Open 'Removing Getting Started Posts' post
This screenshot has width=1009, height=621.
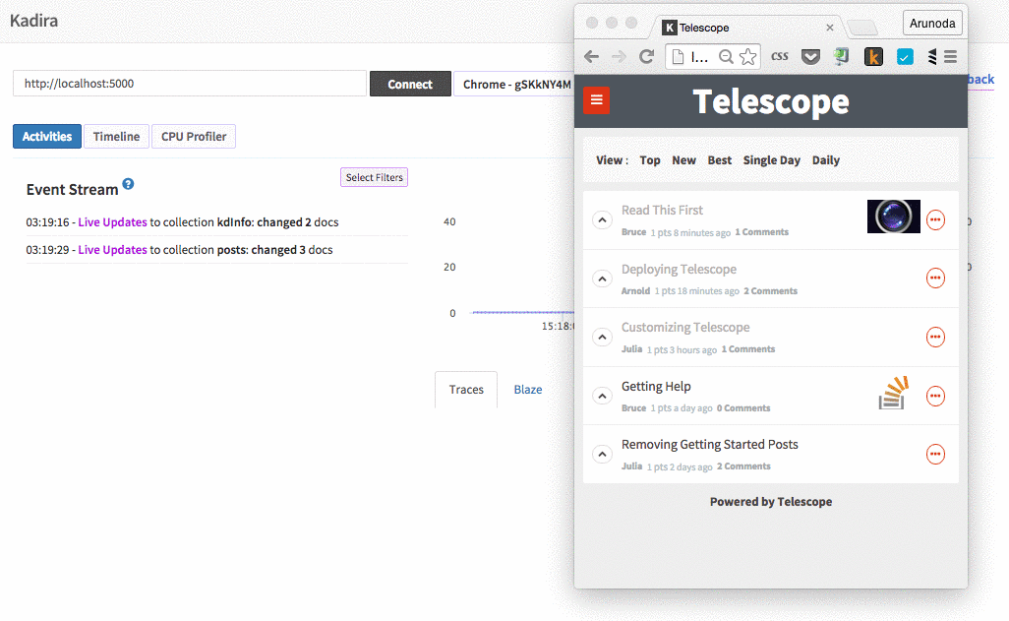pos(709,445)
